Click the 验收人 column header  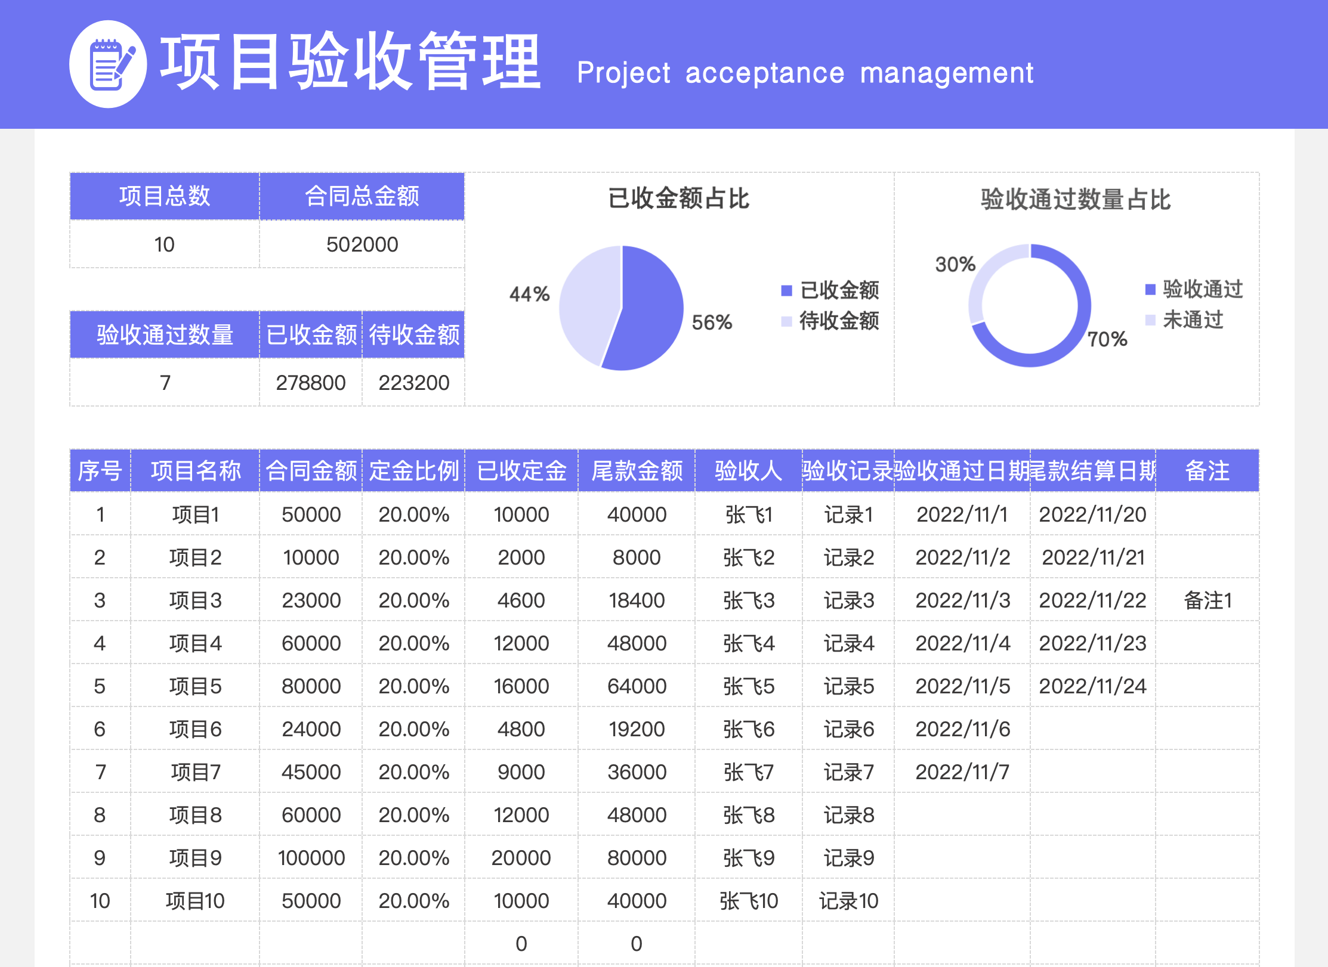coord(748,471)
